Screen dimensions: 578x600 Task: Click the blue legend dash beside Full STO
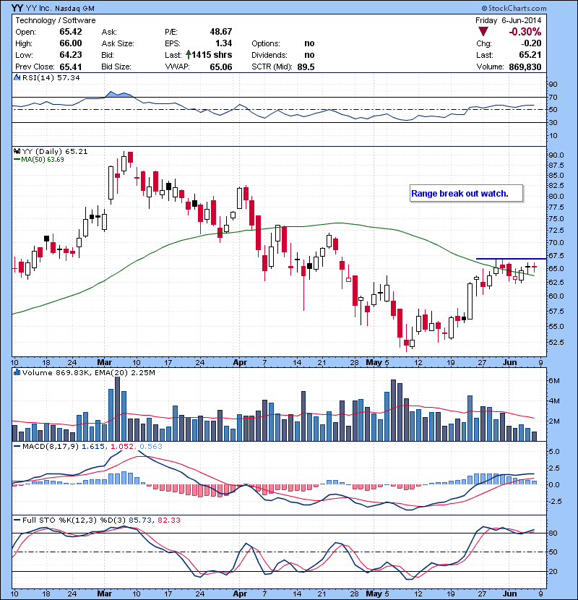17,520
